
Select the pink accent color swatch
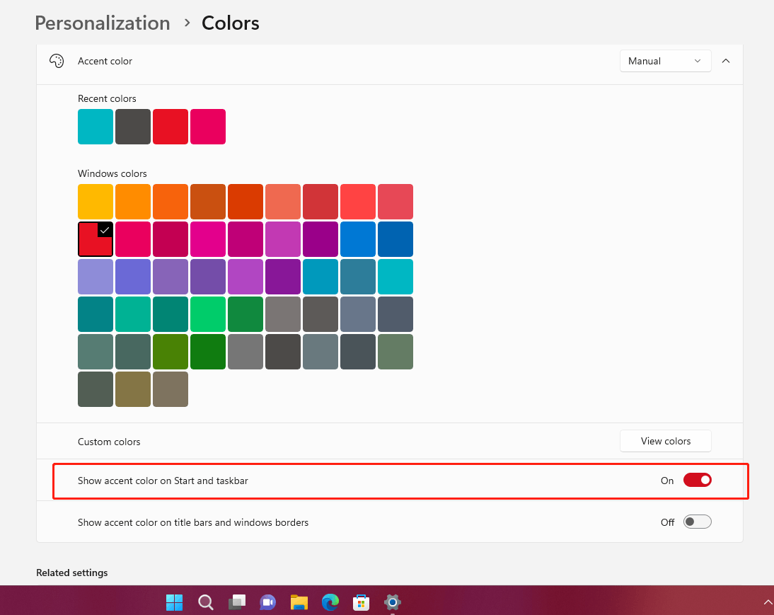tap(133, 239)
